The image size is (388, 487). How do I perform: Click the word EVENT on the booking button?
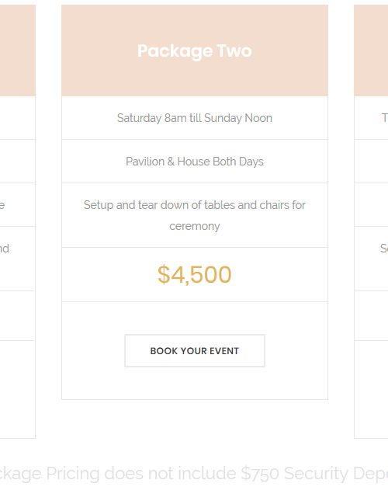coord(224,351)
